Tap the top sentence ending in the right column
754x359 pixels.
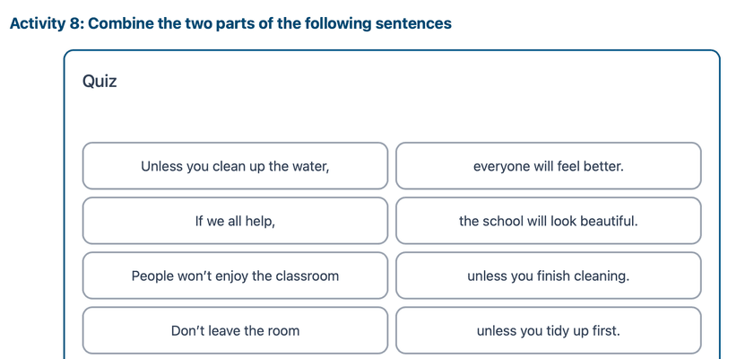point(548,166)
